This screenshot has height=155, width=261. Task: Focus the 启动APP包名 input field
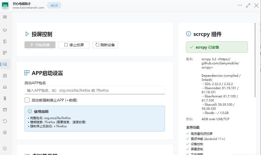(94, 90)
